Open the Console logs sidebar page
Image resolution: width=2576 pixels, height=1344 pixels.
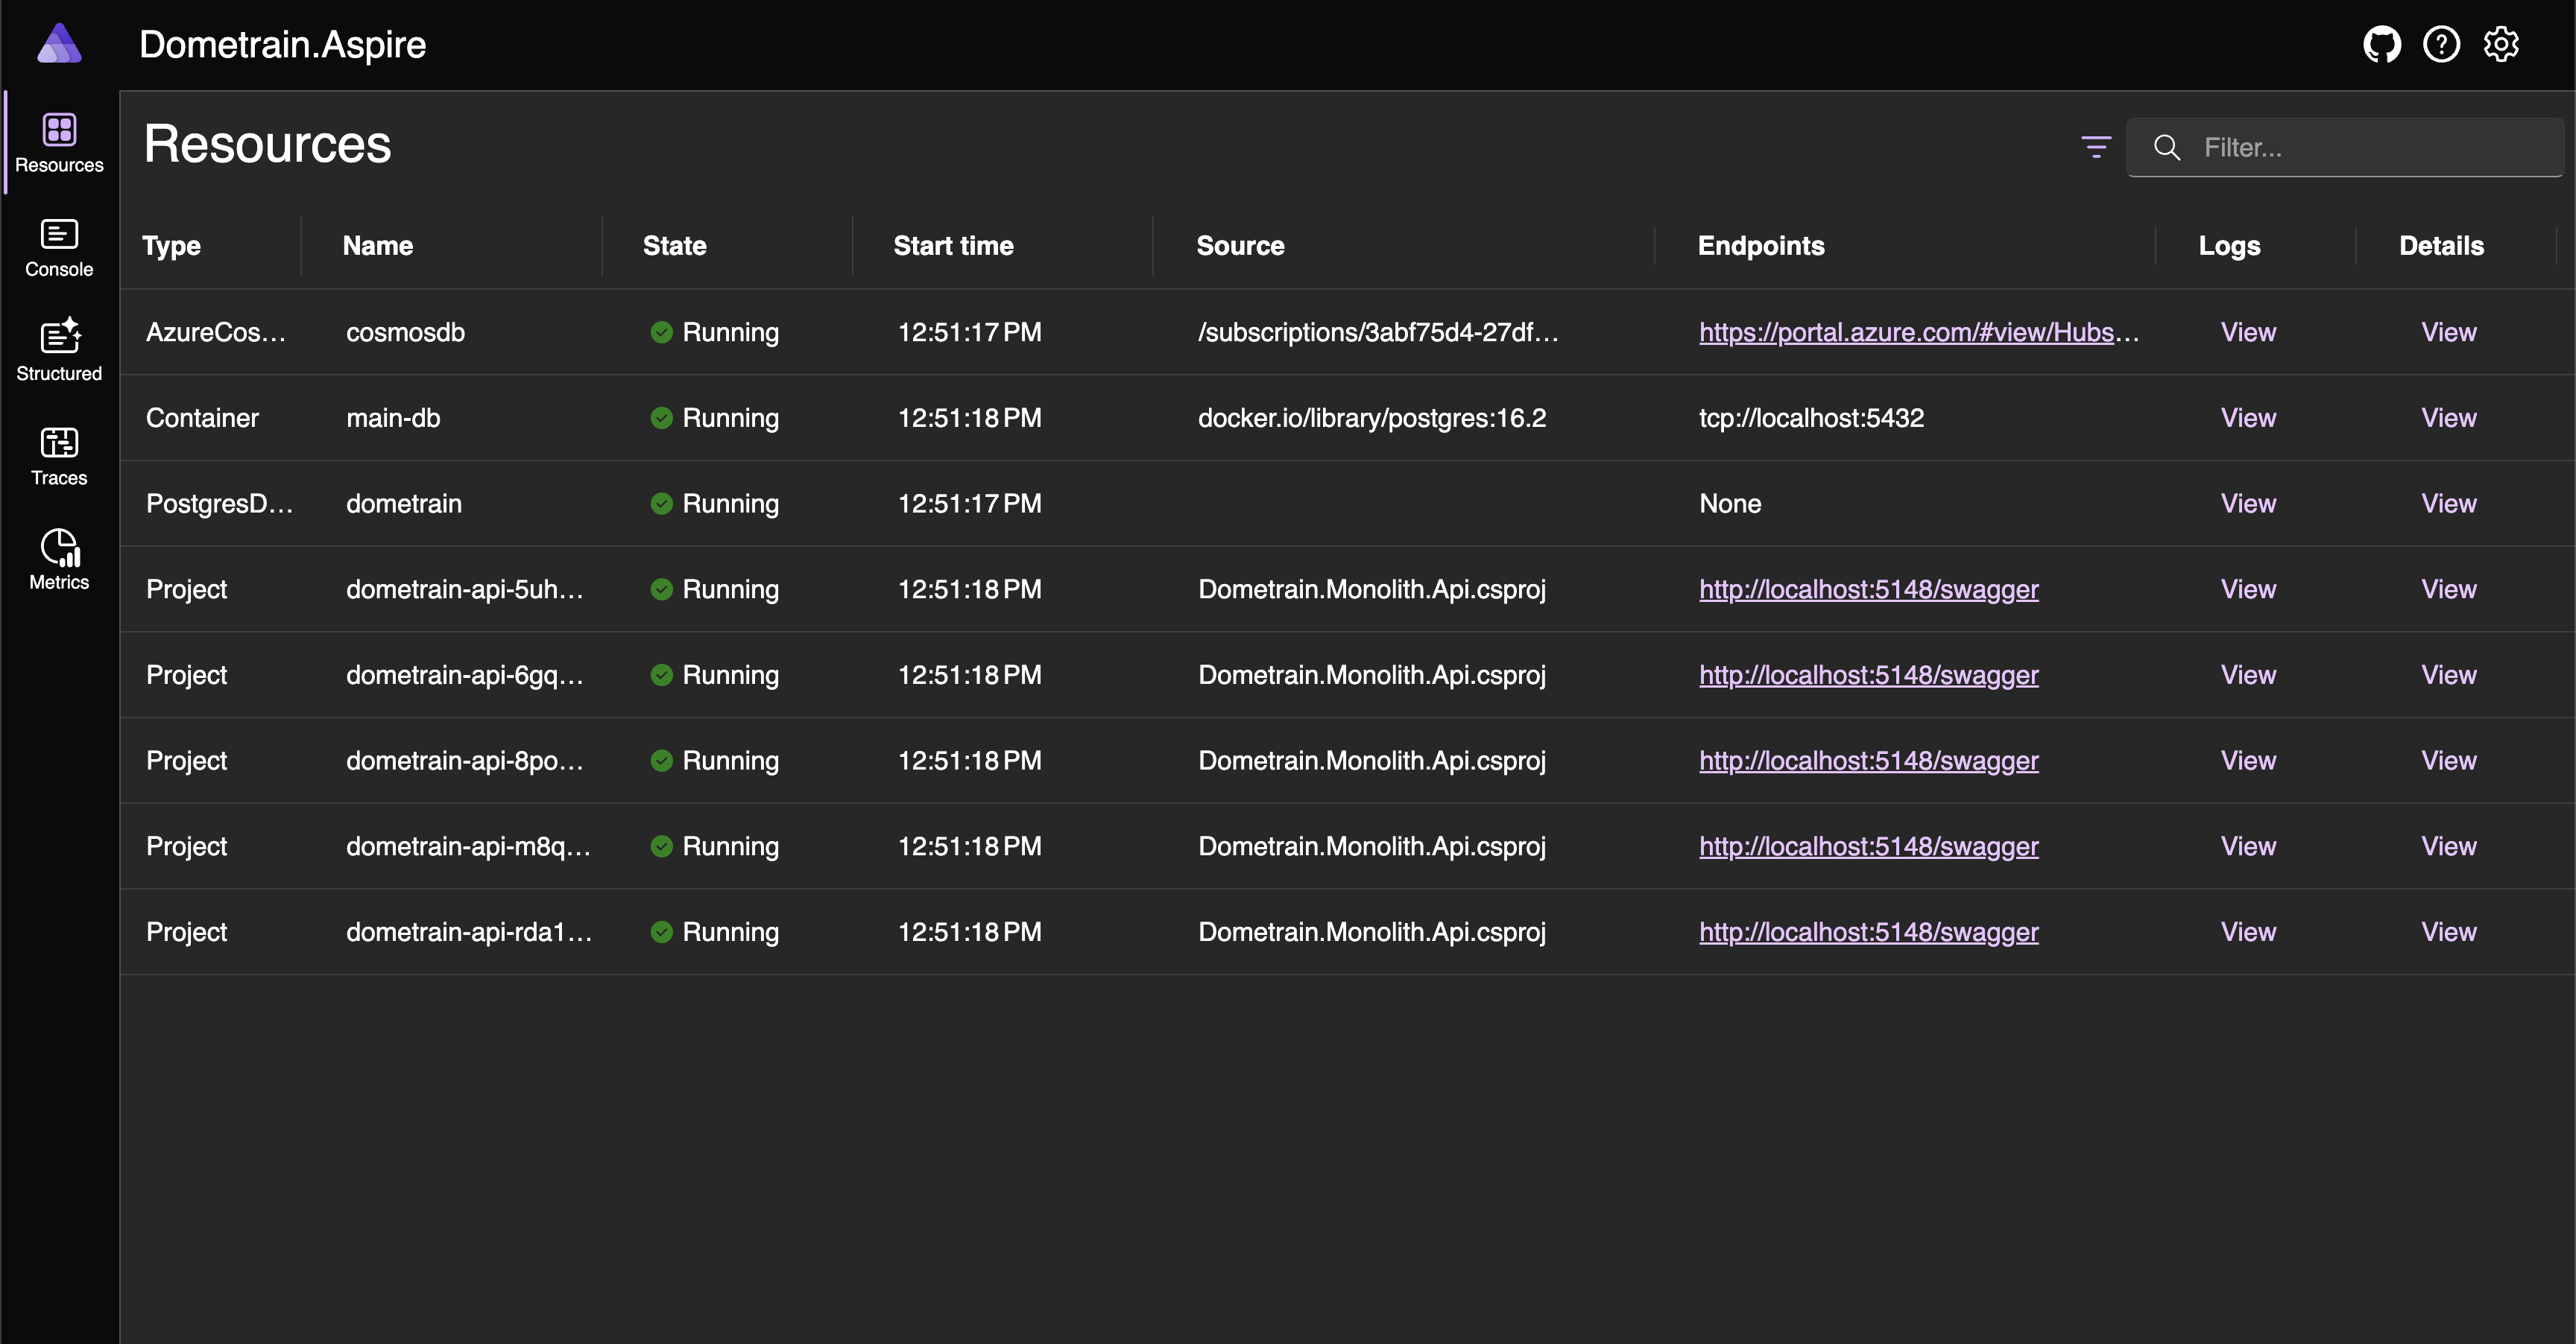tap(59, 247)
